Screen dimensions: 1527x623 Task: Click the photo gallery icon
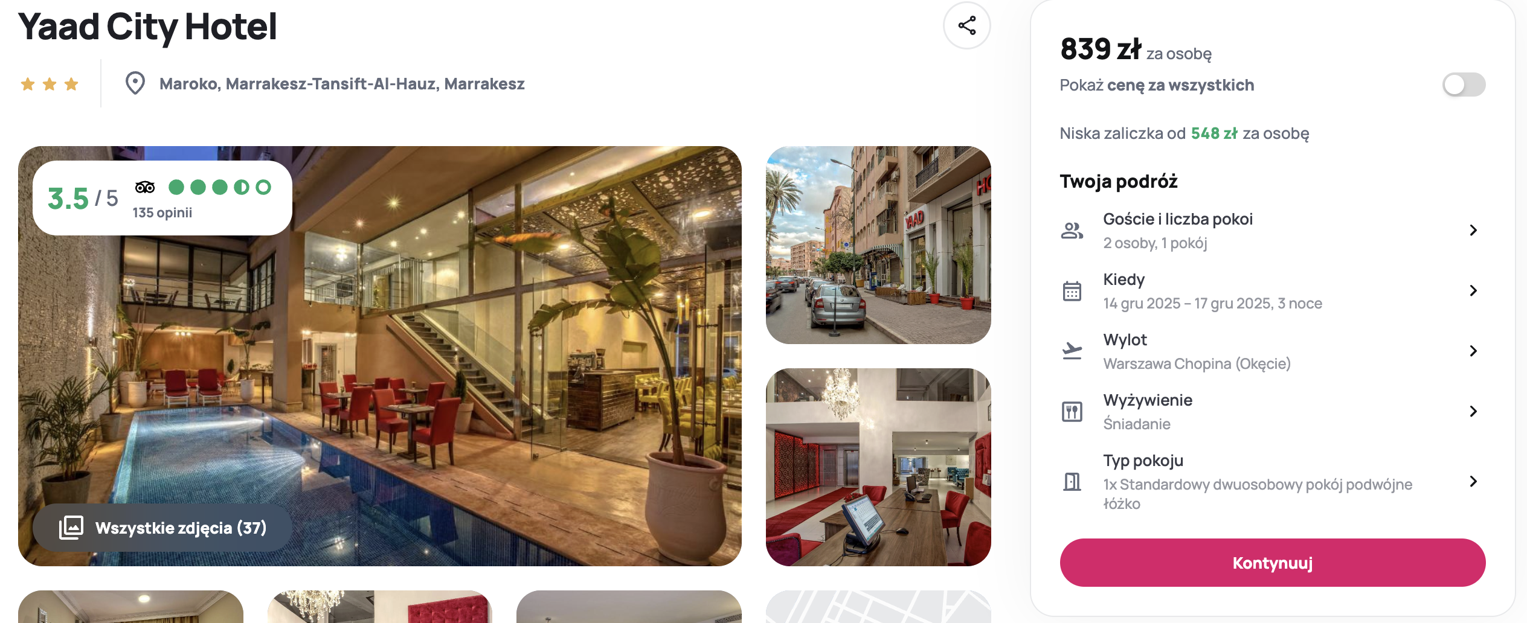point(71,528)
